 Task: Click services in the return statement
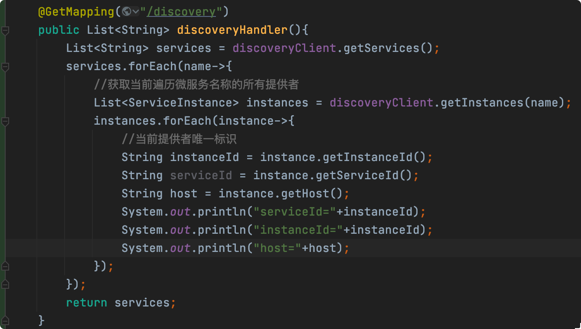click(142, 303)
